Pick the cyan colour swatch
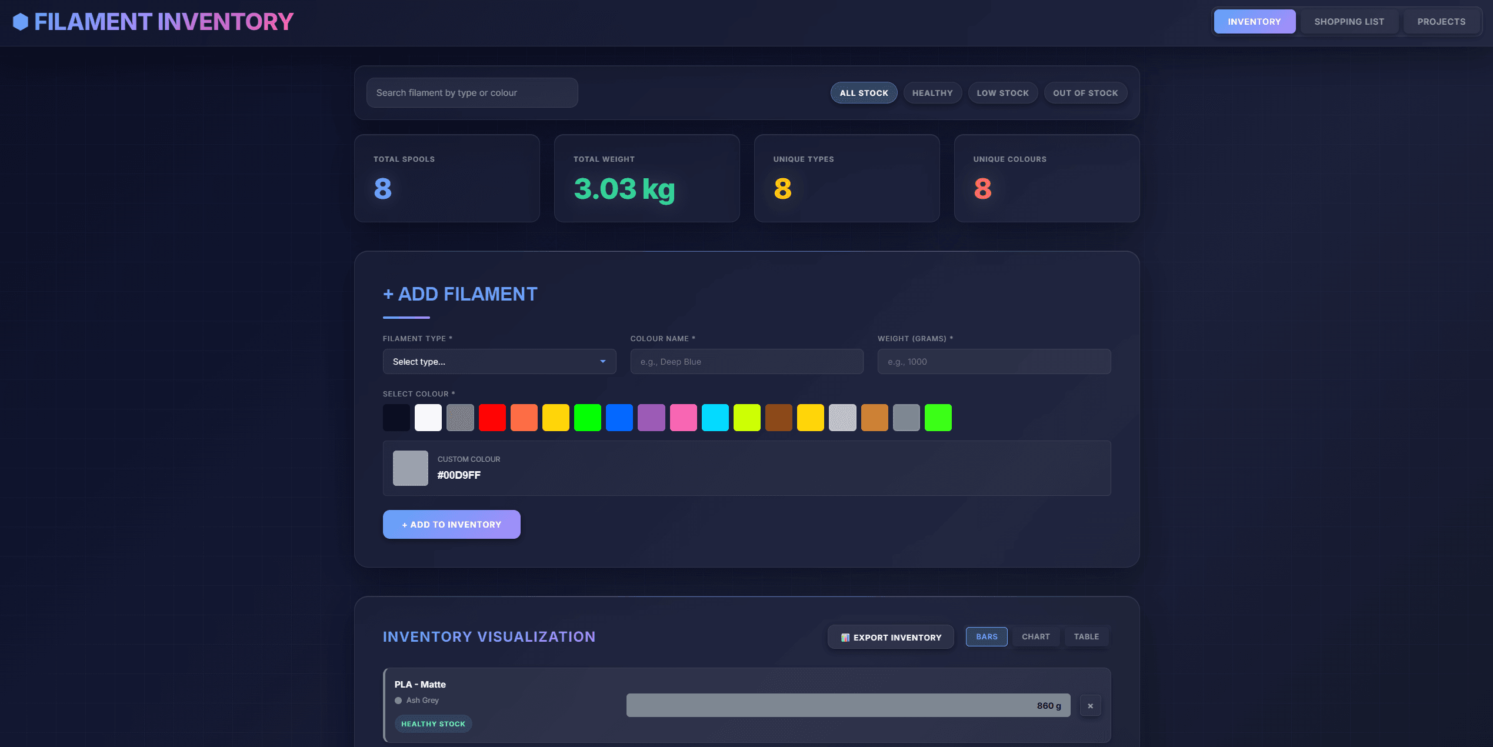The width and height of the screenshot is (1493, 747). pyautogui.click(x=715, y=417)
